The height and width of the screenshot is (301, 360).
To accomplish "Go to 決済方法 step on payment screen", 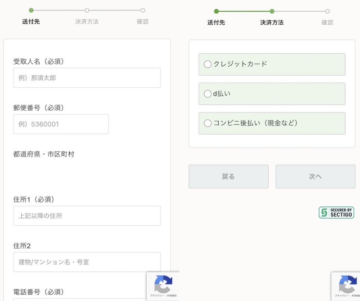I will click(272, 11).
